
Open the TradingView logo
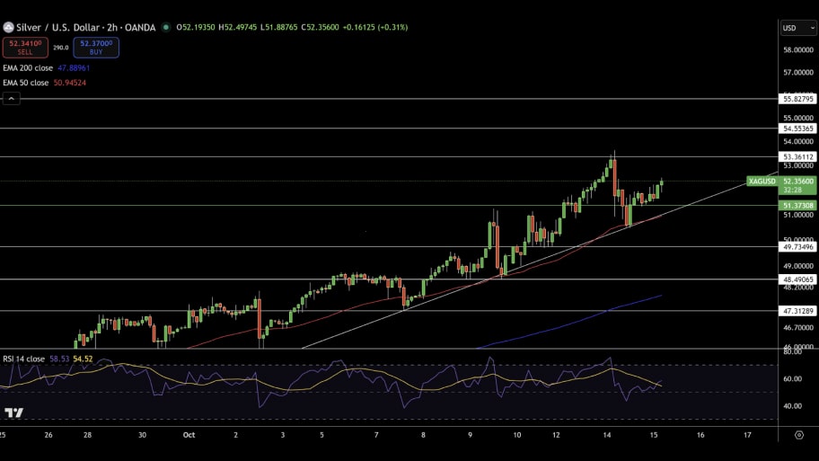pyautogui.click(x=13, y=412)
